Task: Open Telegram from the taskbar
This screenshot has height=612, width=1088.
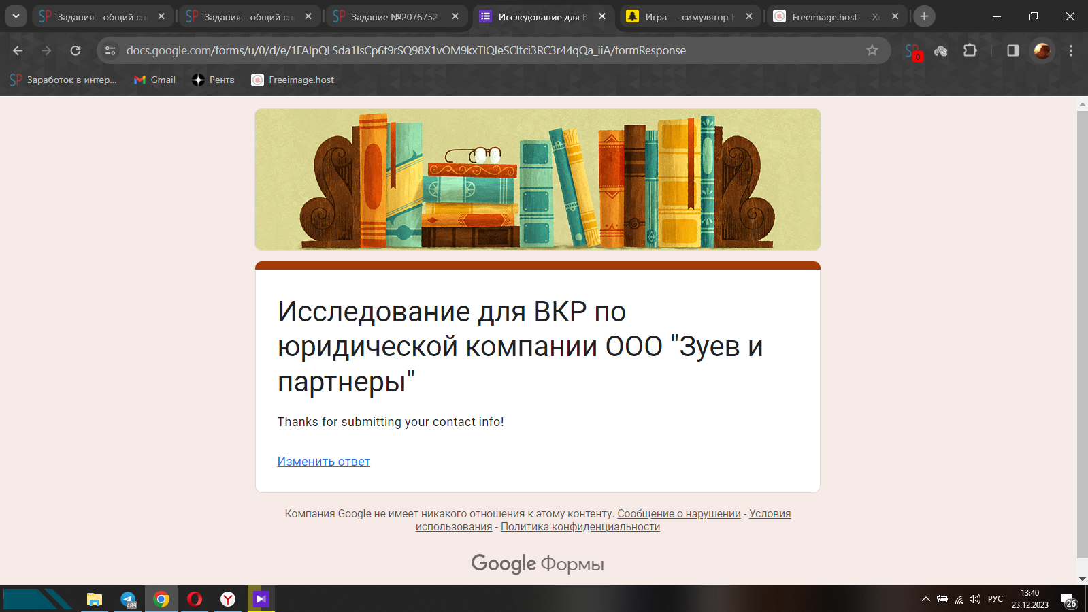Action: point(128,599)
